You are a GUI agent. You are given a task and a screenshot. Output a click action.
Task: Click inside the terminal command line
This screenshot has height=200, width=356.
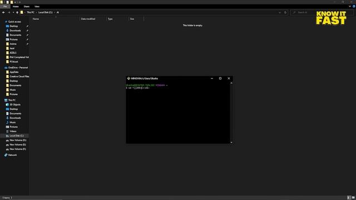137,88
